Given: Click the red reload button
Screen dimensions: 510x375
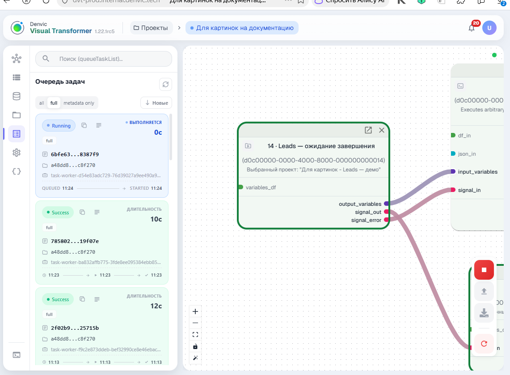Looking at the screenshot, I should (x=484, y=344).
